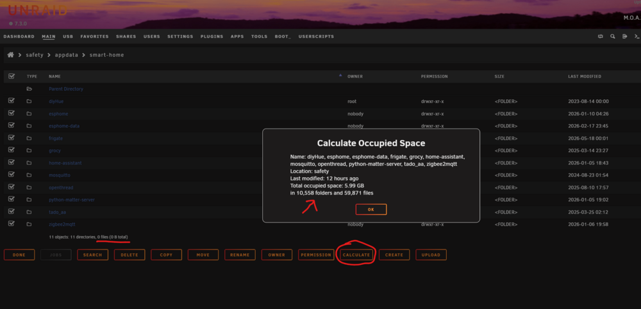The image size is (641, 309).
Task: Uncheck the esphome folder checkbox
Action: 12,113
